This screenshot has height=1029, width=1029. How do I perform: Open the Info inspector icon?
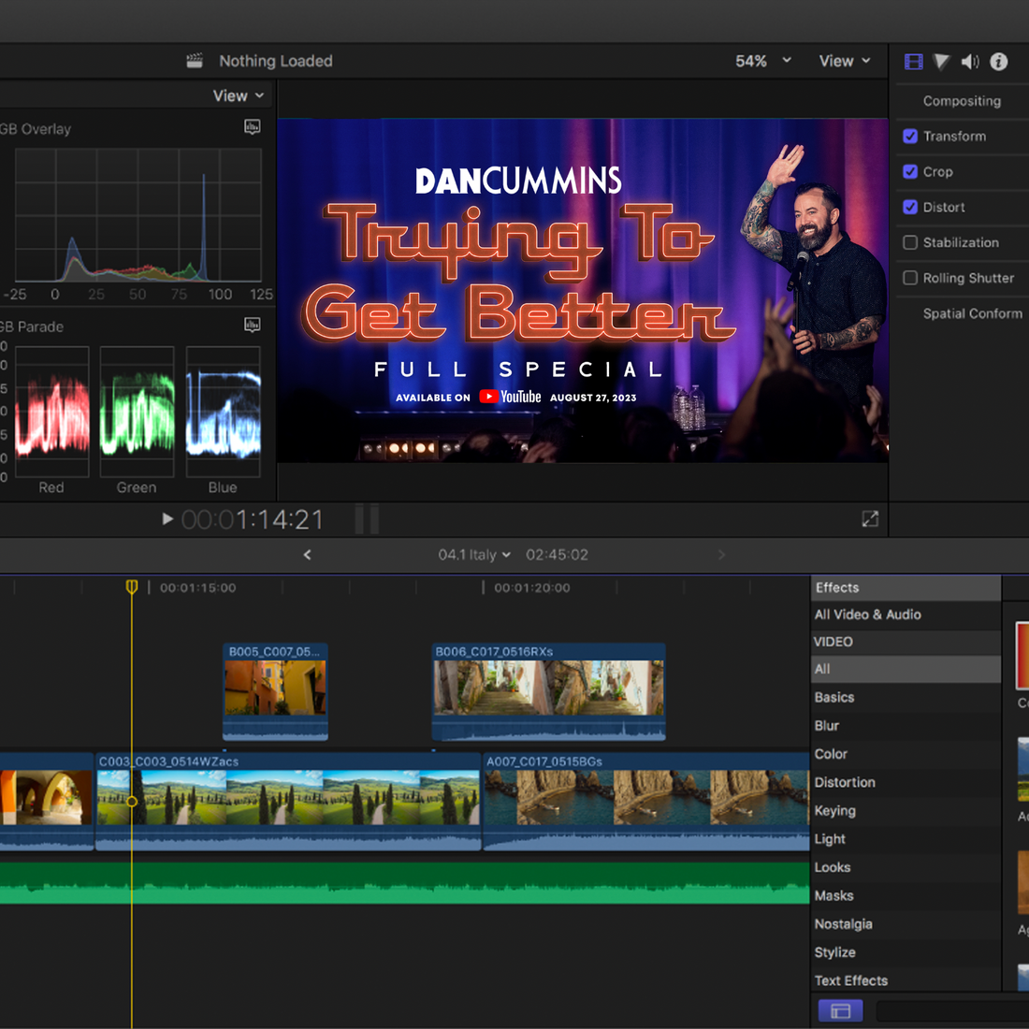click(x=999, y=62)
